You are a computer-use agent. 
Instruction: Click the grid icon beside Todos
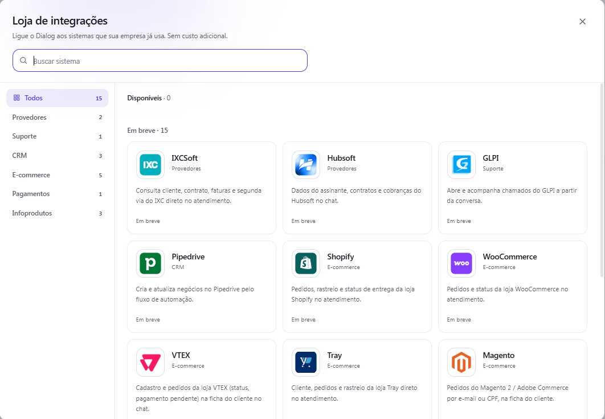click(x=17, y=97)
